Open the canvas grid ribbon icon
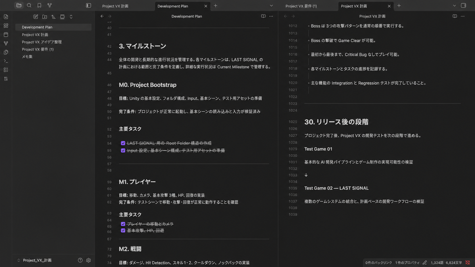 coord(6,26)
